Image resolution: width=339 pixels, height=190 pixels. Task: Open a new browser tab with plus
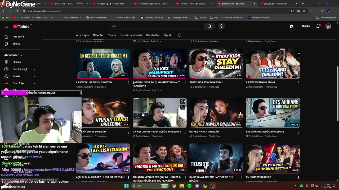(x=303, y=4)
